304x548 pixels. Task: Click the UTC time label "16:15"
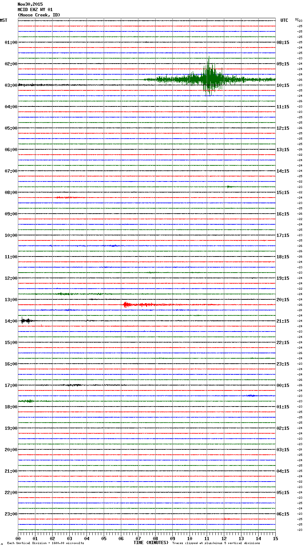283,214
